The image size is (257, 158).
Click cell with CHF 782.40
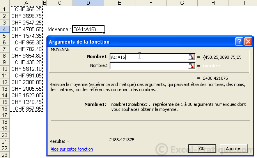[26, 49]
